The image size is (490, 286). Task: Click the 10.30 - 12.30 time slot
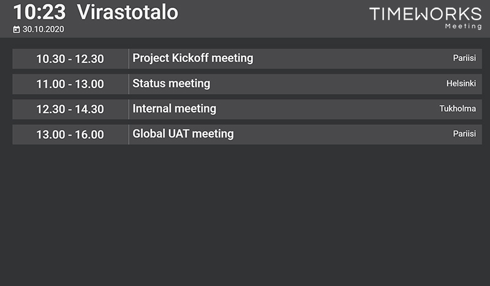pos(70,59)
